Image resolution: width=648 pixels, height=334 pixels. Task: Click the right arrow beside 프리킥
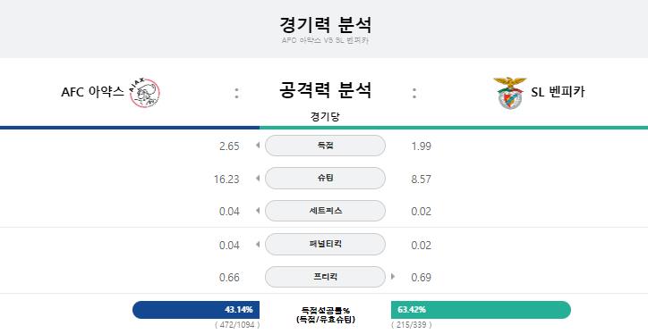(393, 277)
